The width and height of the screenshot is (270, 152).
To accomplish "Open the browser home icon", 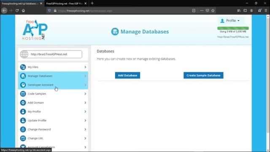I will point(24,11).
